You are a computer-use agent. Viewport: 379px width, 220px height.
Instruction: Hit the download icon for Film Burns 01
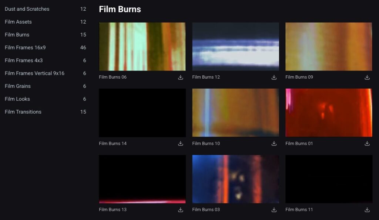(367, 143)
